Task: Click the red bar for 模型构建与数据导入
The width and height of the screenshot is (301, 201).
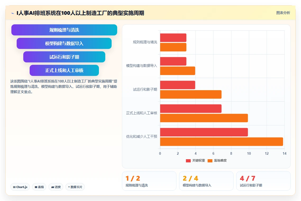Action: click(173, 61)
